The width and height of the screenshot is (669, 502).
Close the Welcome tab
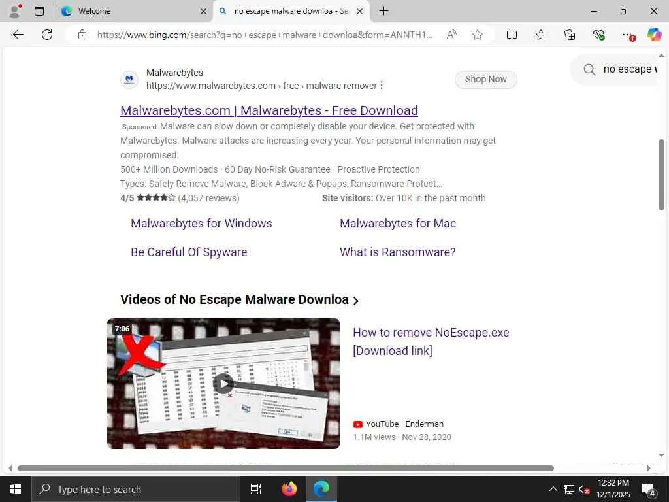point(204,12)
